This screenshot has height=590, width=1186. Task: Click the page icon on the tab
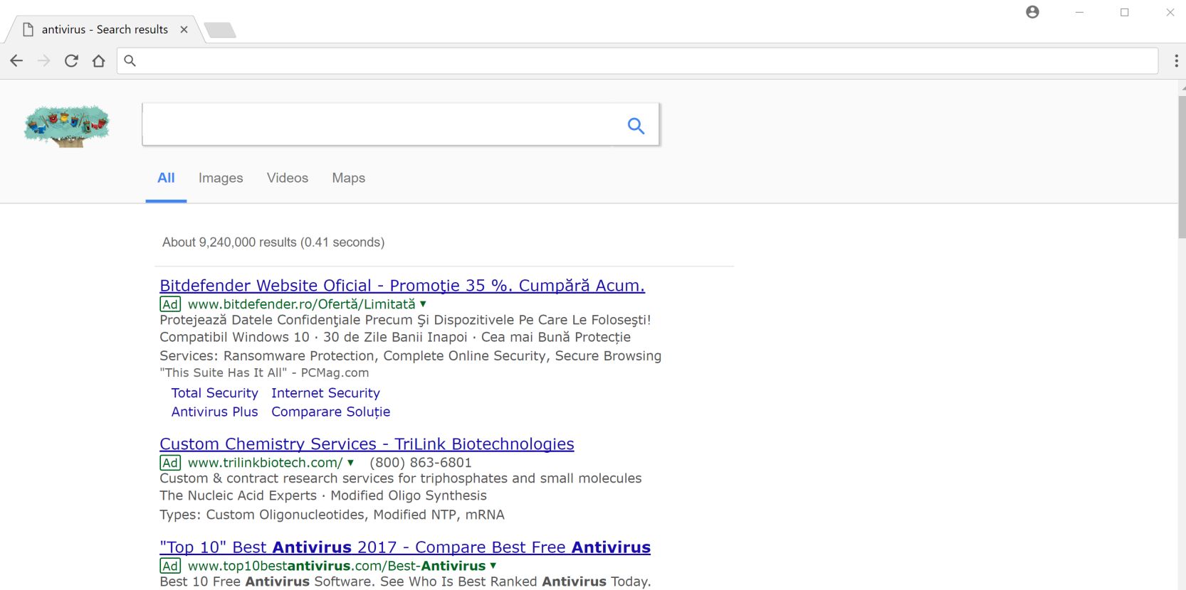click(x=28, y=30)
